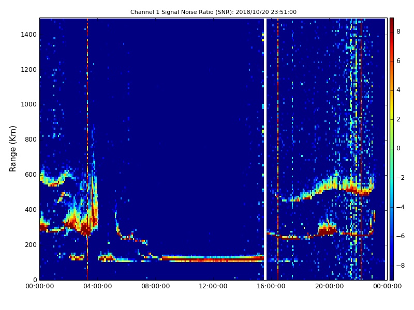
Task: Click the colorbar value 2 label
Action: pos(398,119)
